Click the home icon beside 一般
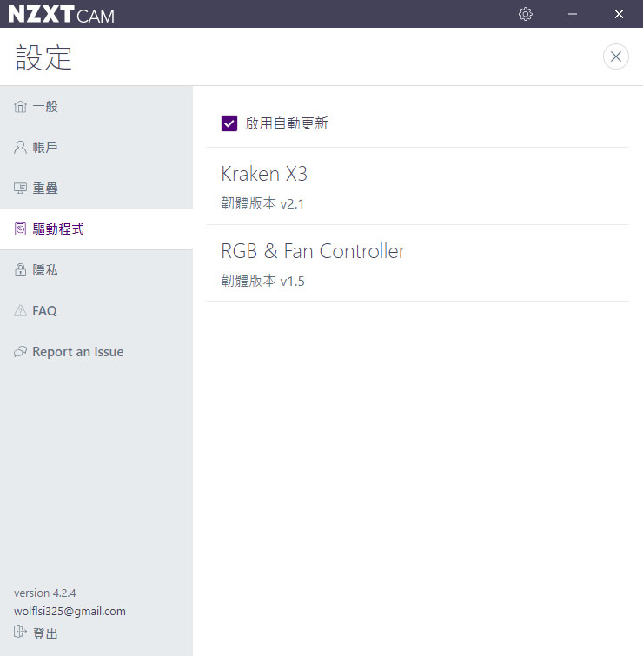 click(x=20, y=107)
